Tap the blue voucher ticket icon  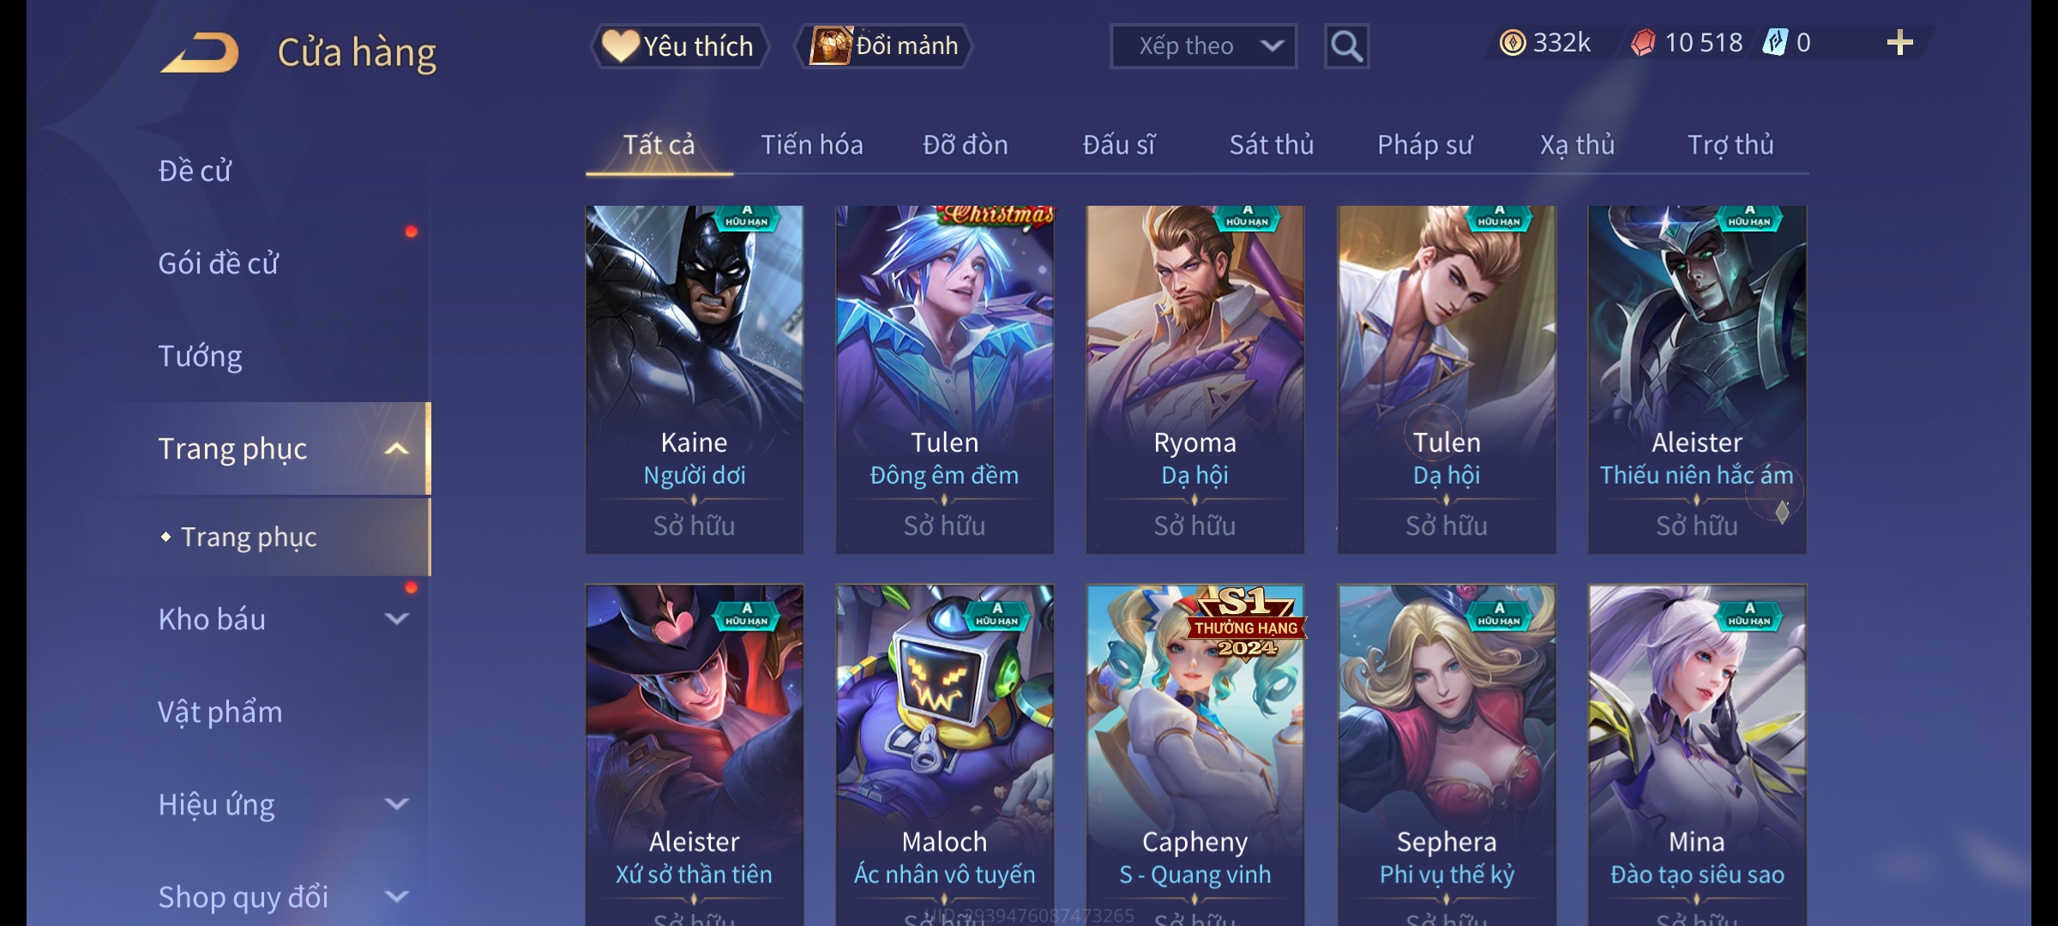pyautogui.click(x=1774, y=43)
